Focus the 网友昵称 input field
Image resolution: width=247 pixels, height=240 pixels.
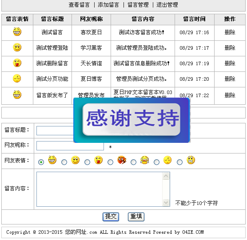[x=70, y=146]
